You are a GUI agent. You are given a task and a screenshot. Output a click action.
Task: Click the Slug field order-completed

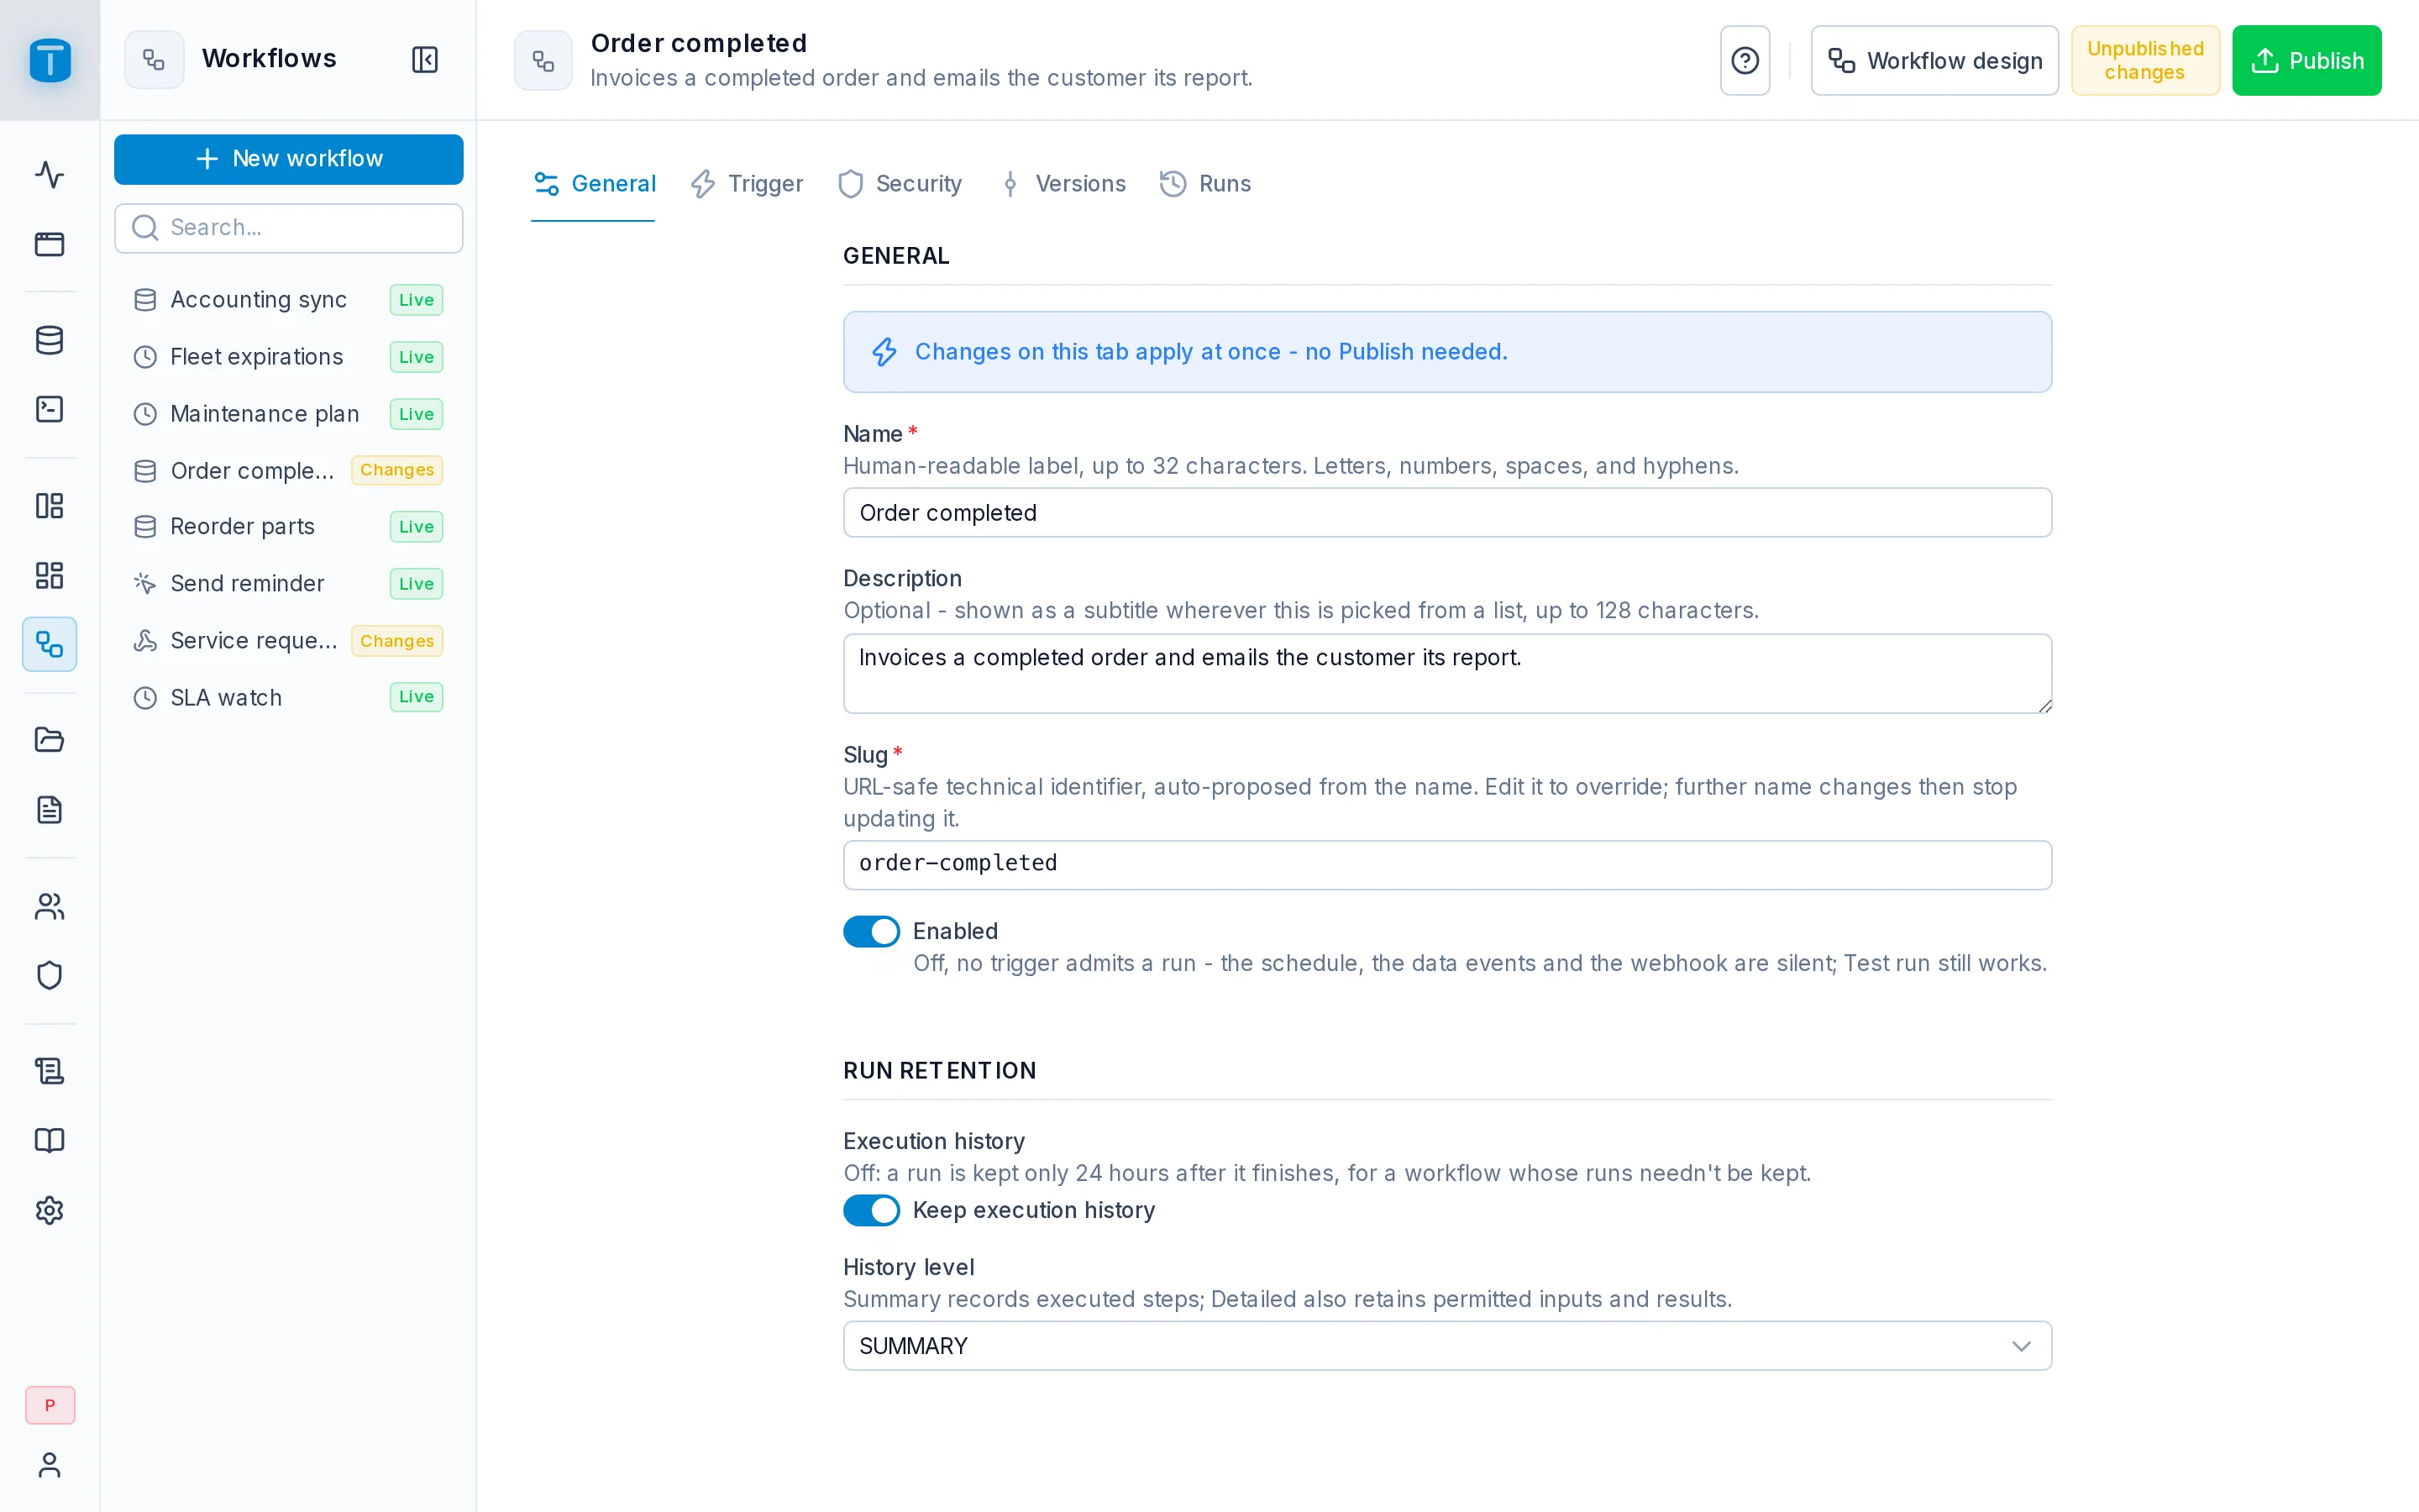pos(1447,864)
